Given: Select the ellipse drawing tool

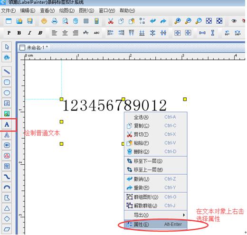Looking at the screenshot, I should 7,93.
